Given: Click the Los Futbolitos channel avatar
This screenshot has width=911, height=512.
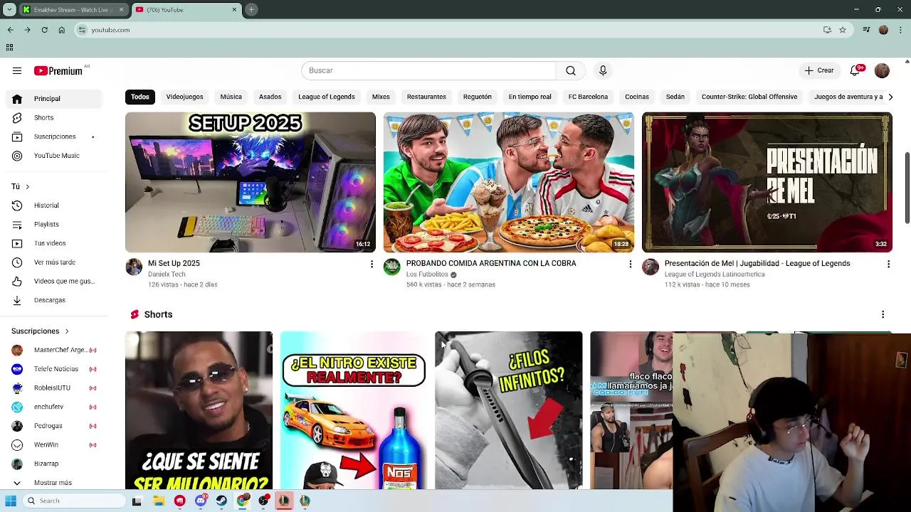Looking at the screenshot, I should coord(392,267).
